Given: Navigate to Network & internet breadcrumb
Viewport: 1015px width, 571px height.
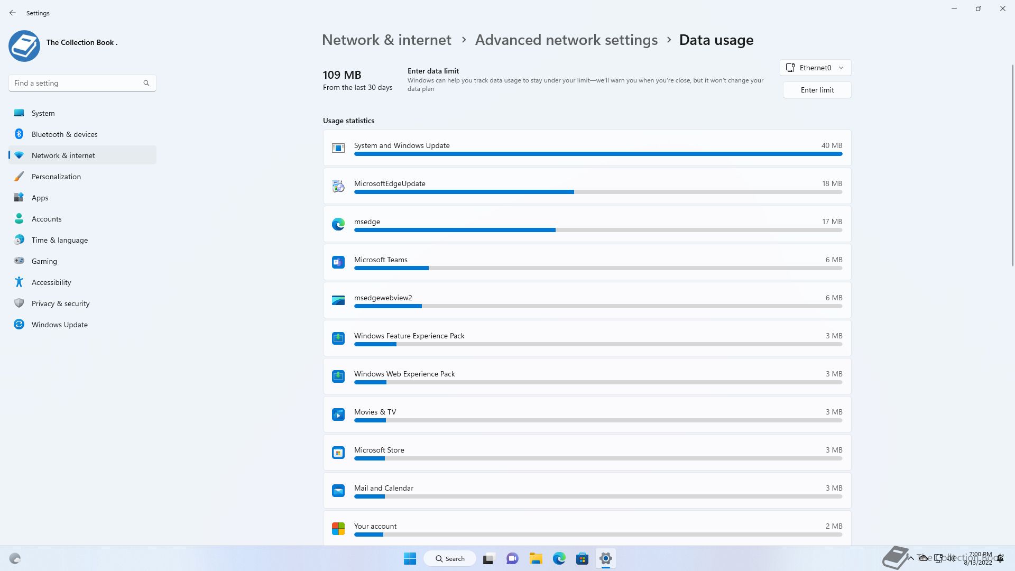Looking at the screenshot, I should click(x=386, y=40).
